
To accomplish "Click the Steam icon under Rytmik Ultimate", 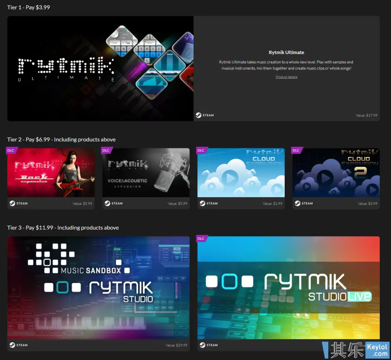I will [x=198, y=115].
